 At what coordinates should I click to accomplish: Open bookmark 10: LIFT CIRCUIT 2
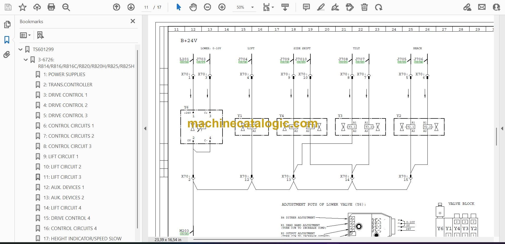tap(62, 167)
